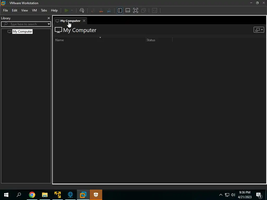
Task: Expand the power options dropdown arrow
Action: click(x=72, y=10)
